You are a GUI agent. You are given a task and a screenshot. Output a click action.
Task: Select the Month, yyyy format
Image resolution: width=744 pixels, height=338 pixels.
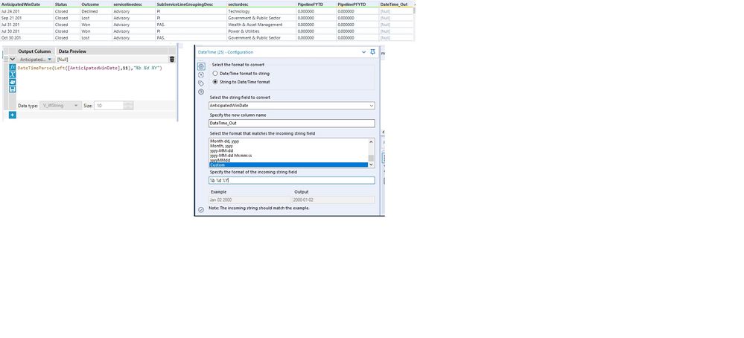[x=221, y=146]
